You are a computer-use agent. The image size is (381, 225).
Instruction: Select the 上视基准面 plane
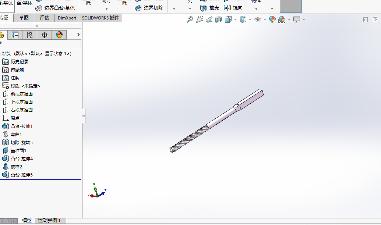18,102
